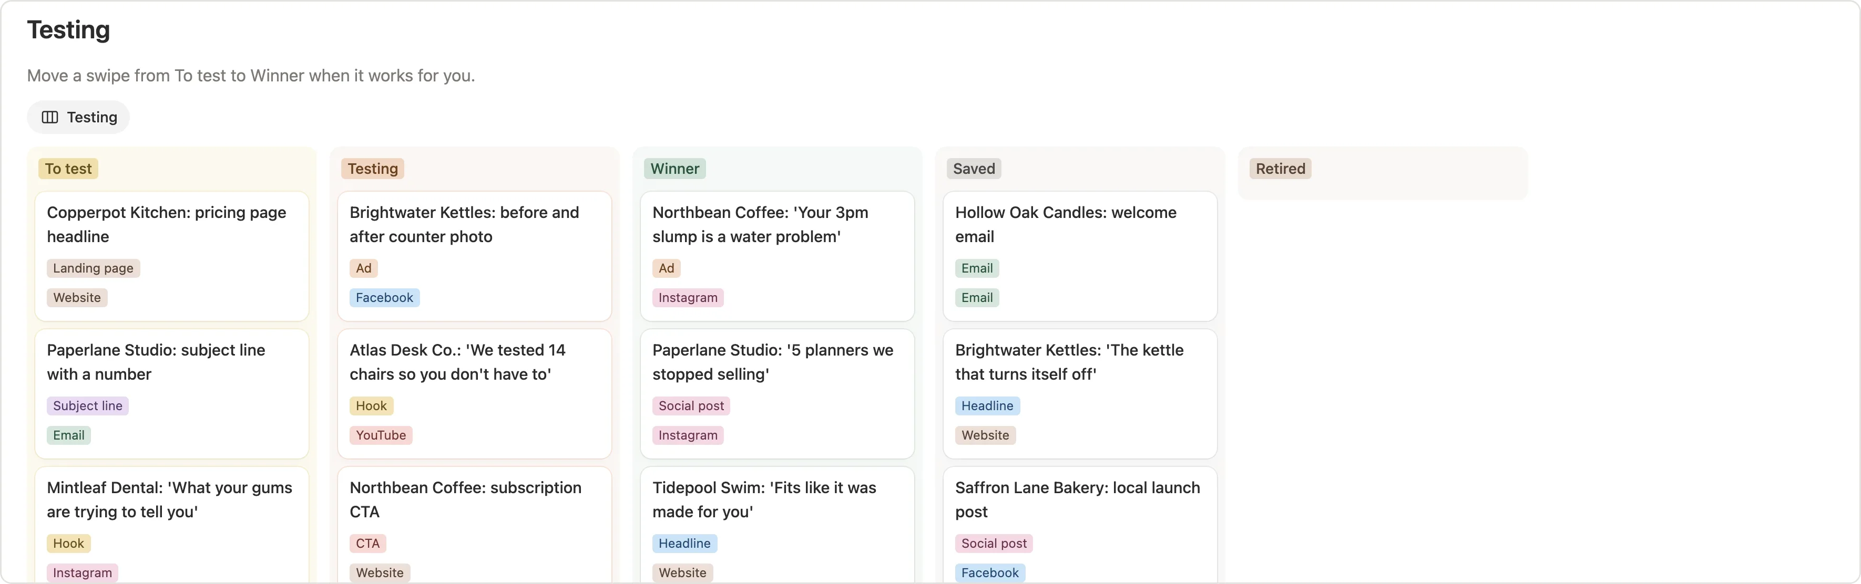The width and height of the screenshot is (1861, 584).
Task: Click the Subject line tag
Action: coord(87,406)
